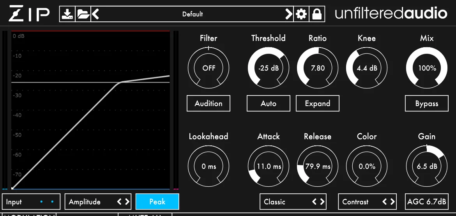456x216 pixels.
Task: Click the ZIP logo
Action: tap(29, 14)
